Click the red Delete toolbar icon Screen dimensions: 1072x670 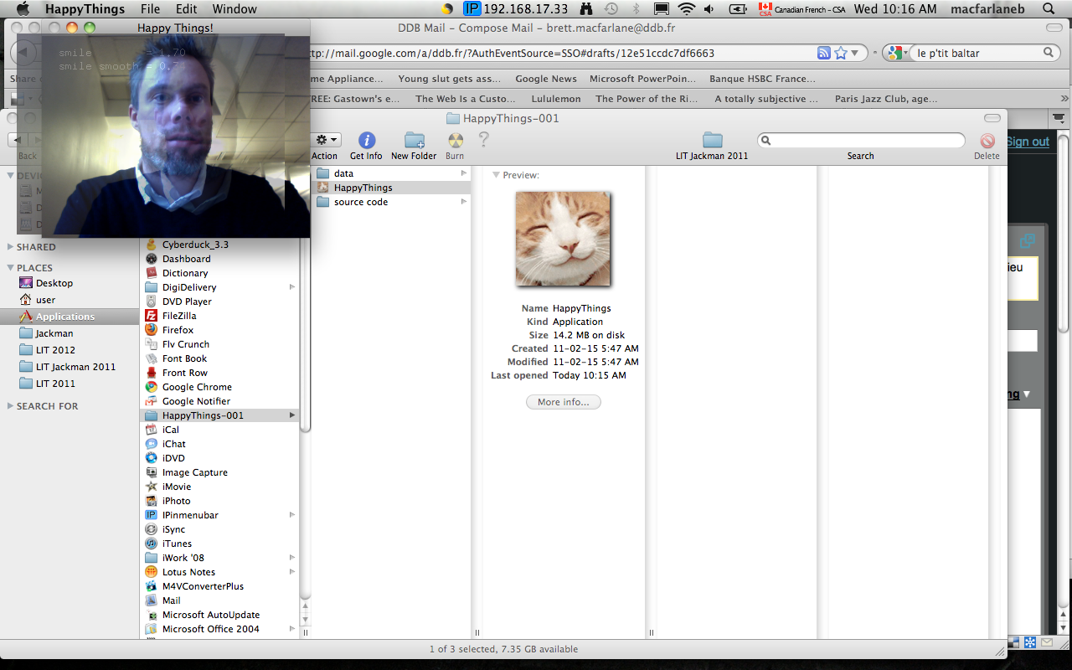987,142
